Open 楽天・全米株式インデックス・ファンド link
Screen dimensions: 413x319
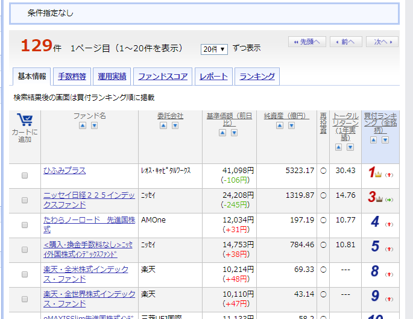[86, 274]
